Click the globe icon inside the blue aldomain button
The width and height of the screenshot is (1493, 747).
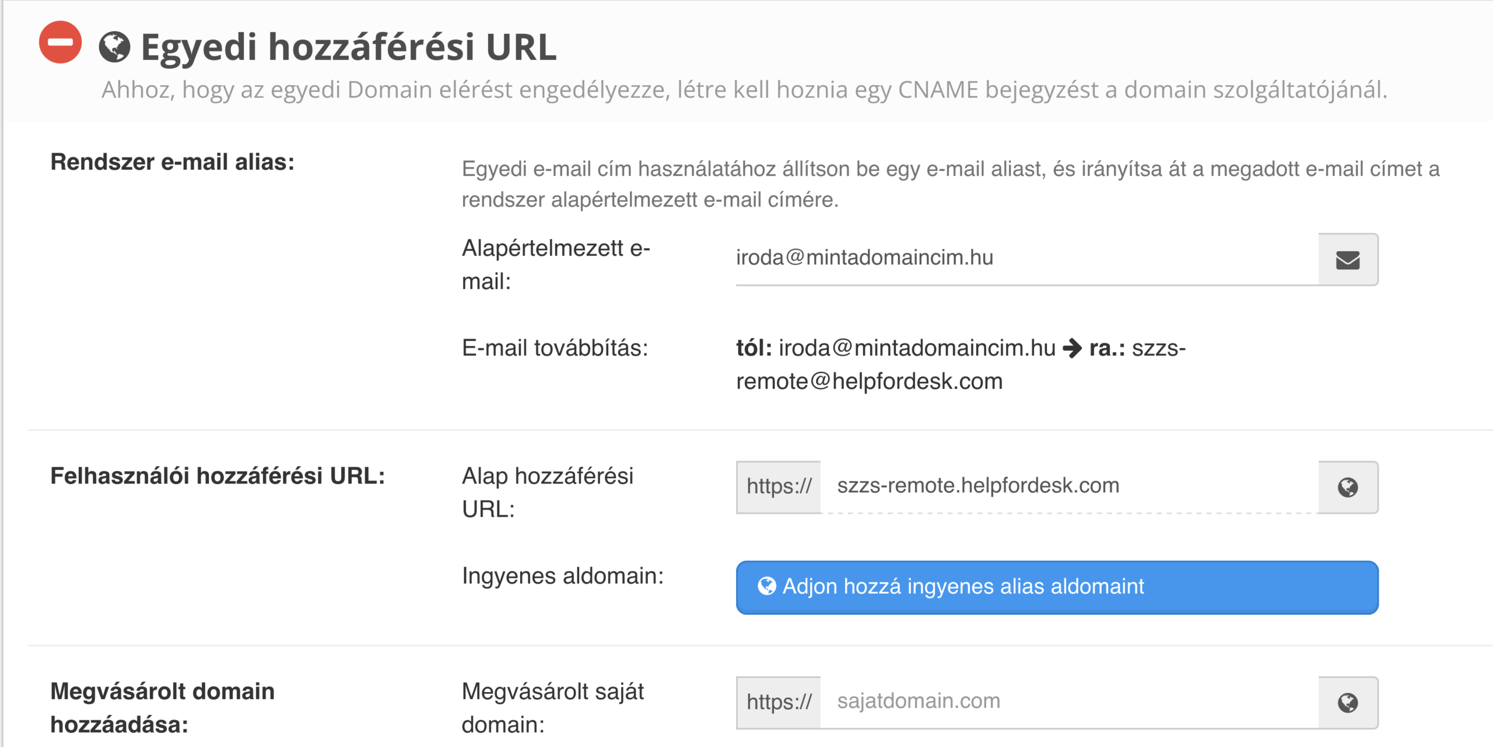click(x=766, y=587)
